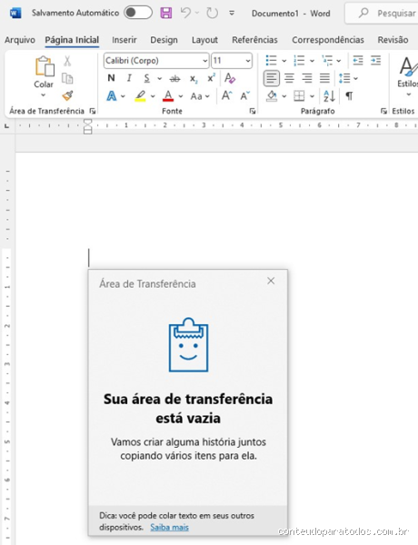Open Customize Quick Access Toolbar dropdown
418x545 pixels.
[x=232, y=14]
